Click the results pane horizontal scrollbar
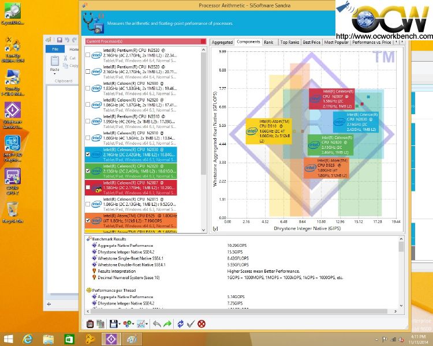The image size is (433, 346). coord(239,311)
